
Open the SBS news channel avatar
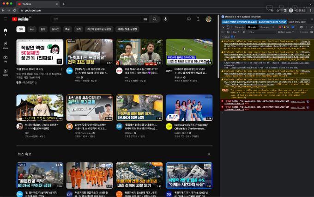(x=119, y=126)
